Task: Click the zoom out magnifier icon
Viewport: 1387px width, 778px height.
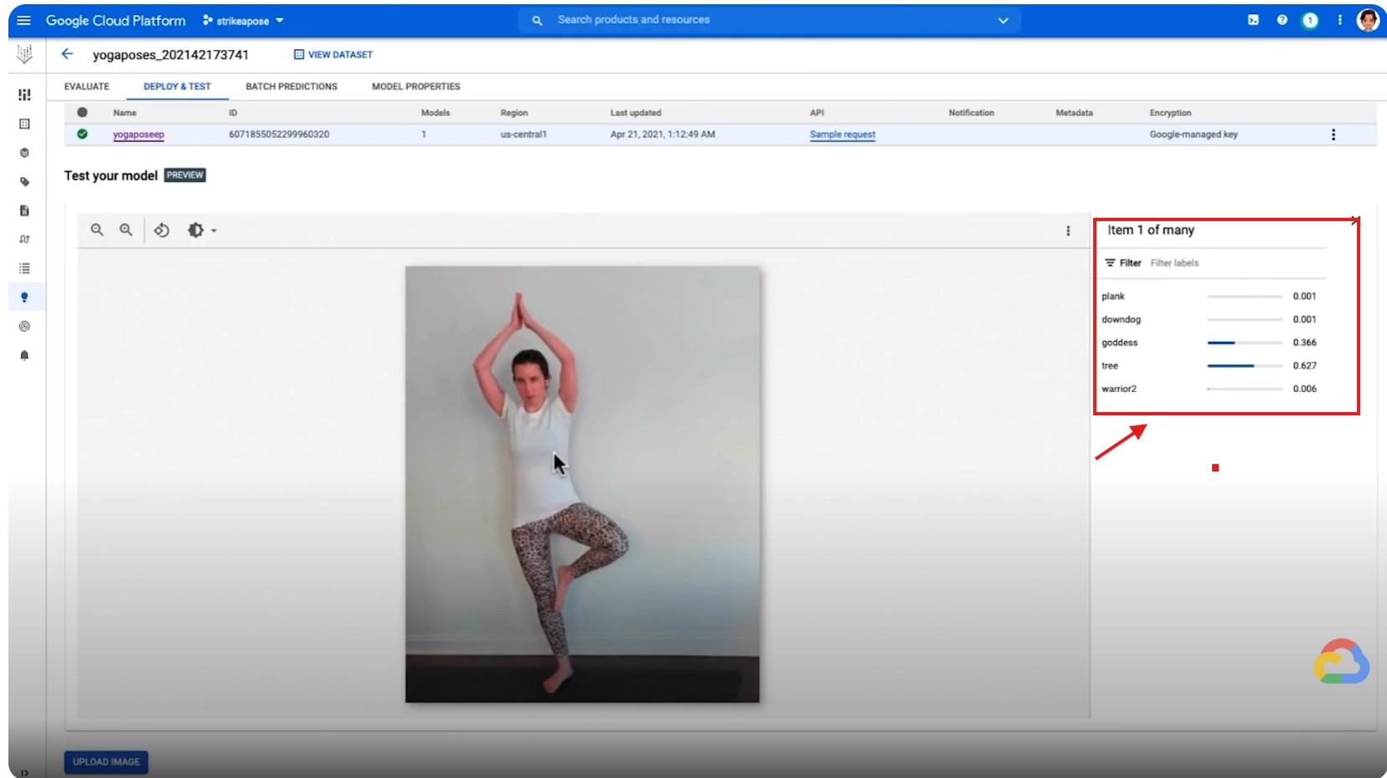Action: point(97,229)
